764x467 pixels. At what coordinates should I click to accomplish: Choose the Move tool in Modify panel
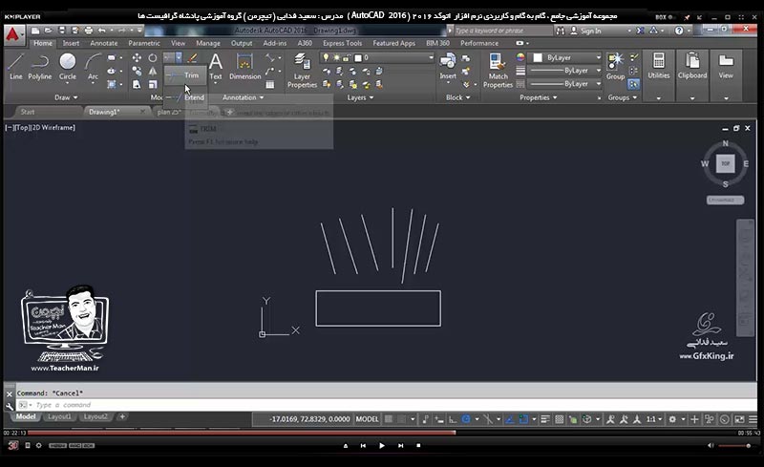(x=137, y=58)
